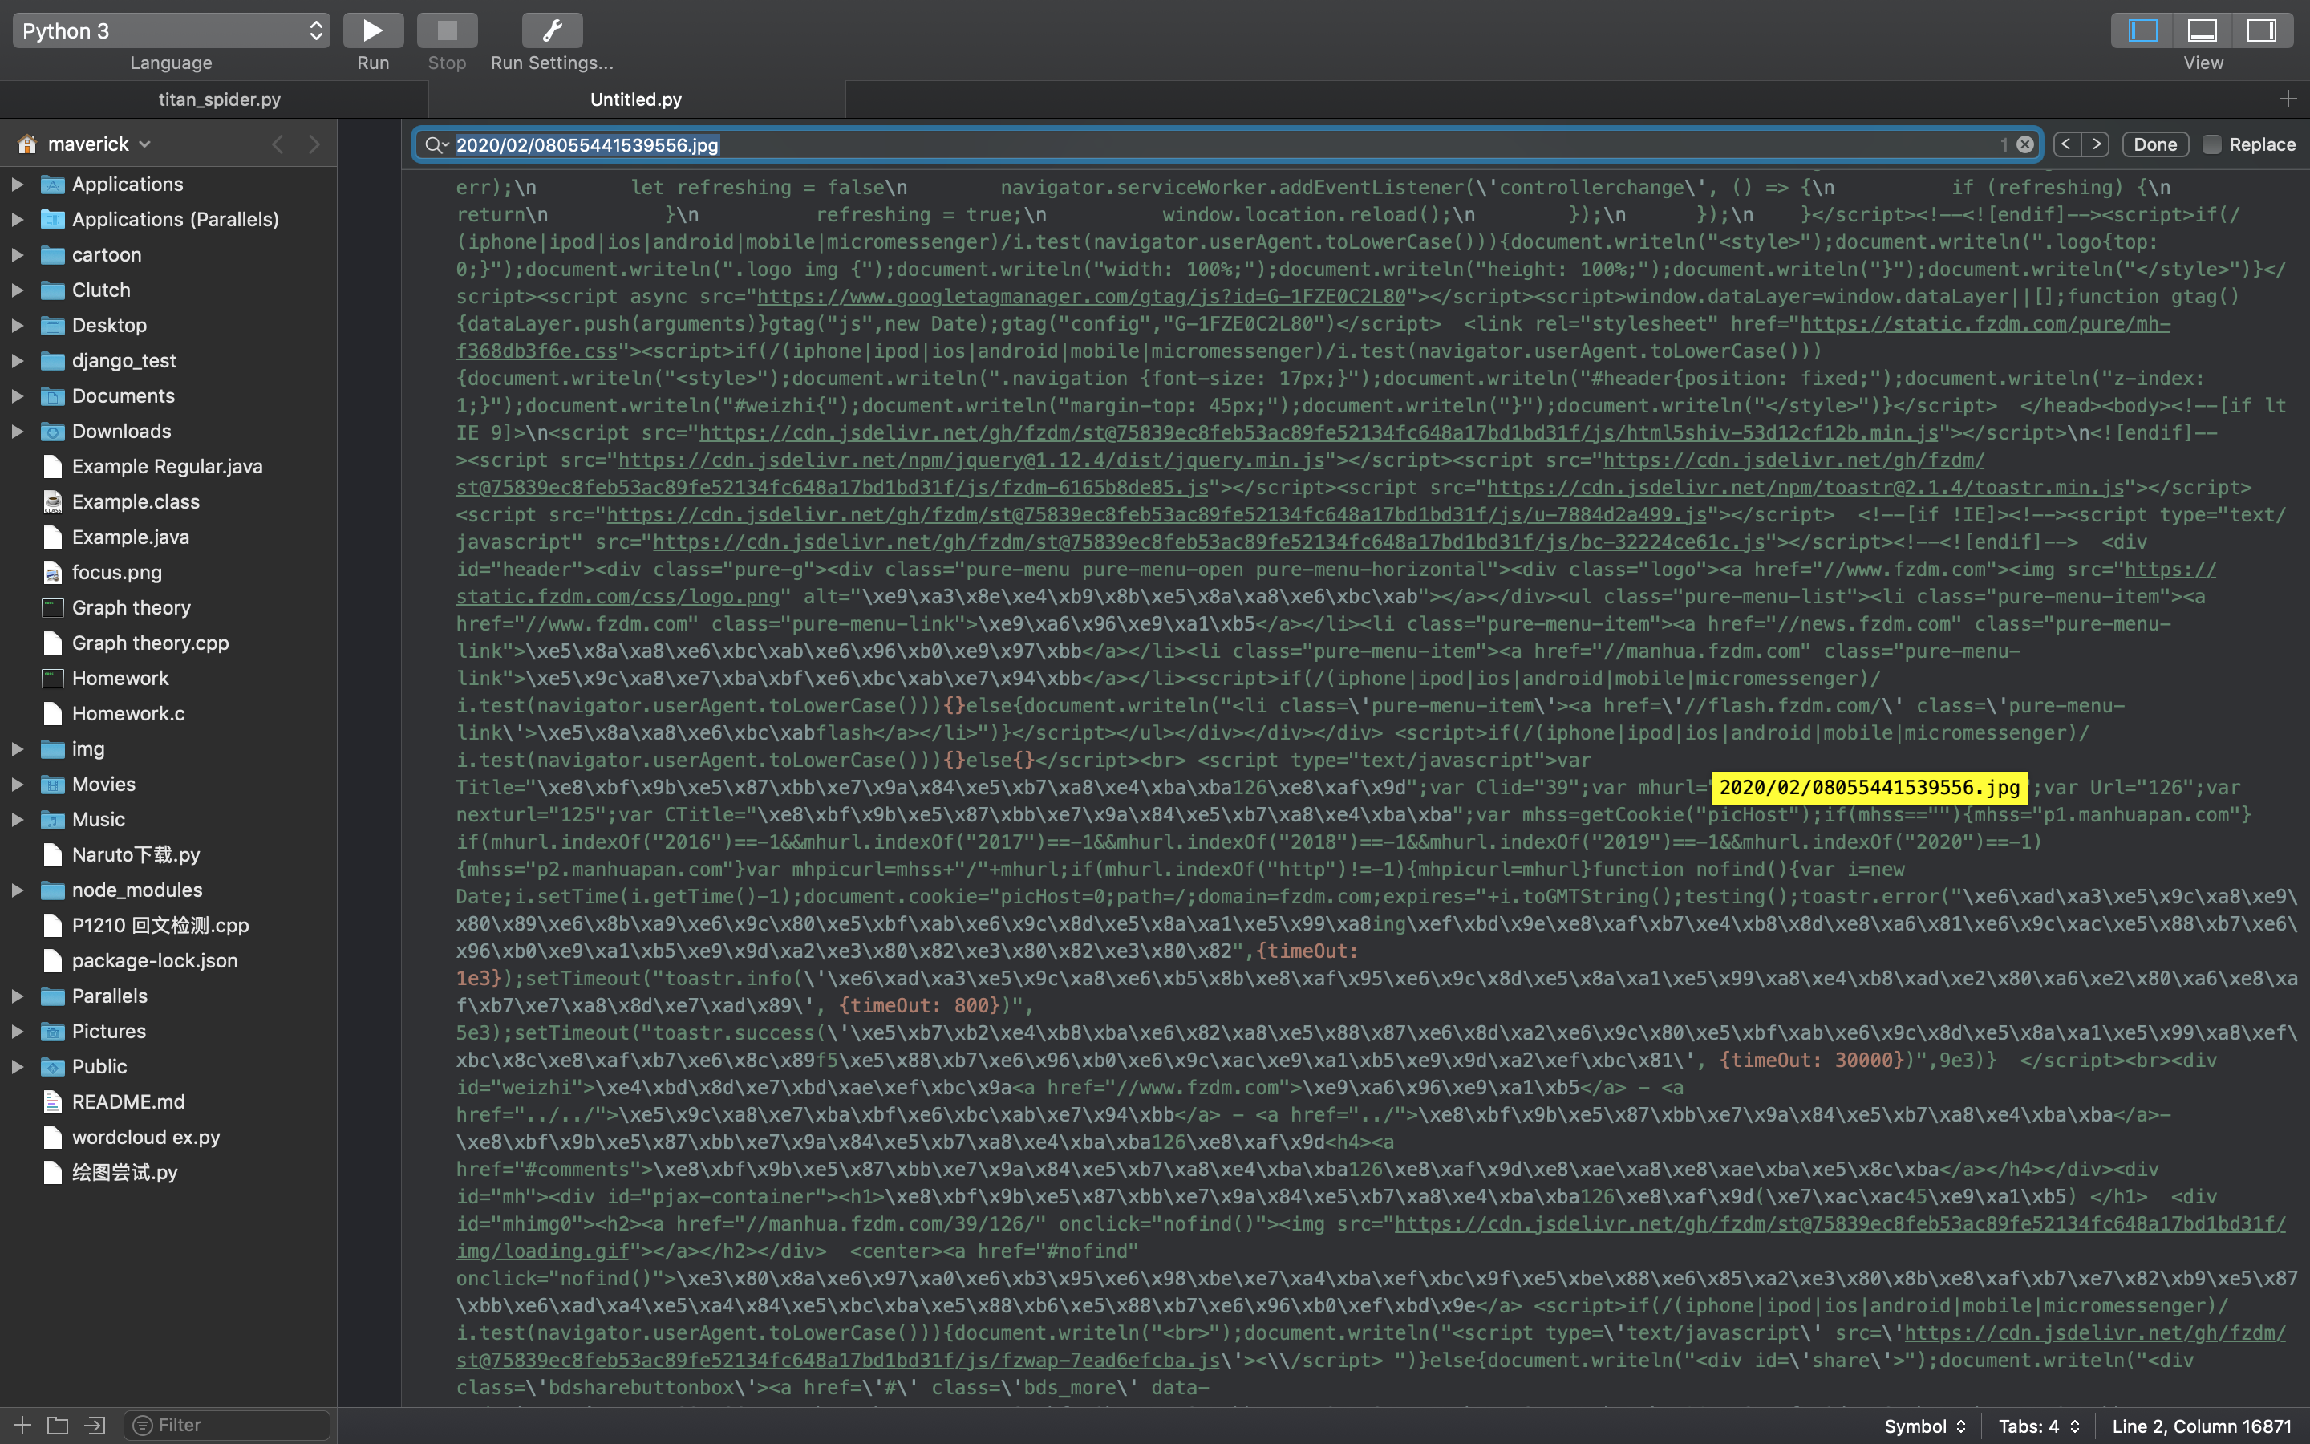Jump to previous search match
The height and width of the screenshot is (1444, 2310).
click(x=2067, y=144)
